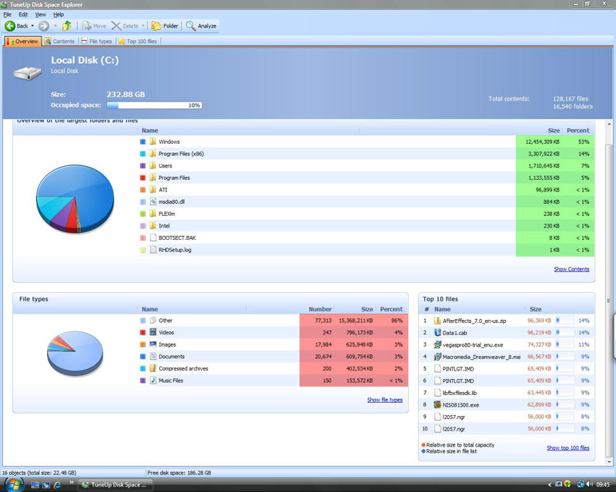
Task: Click the Data1.cab file icon
Action: (437, 333)
